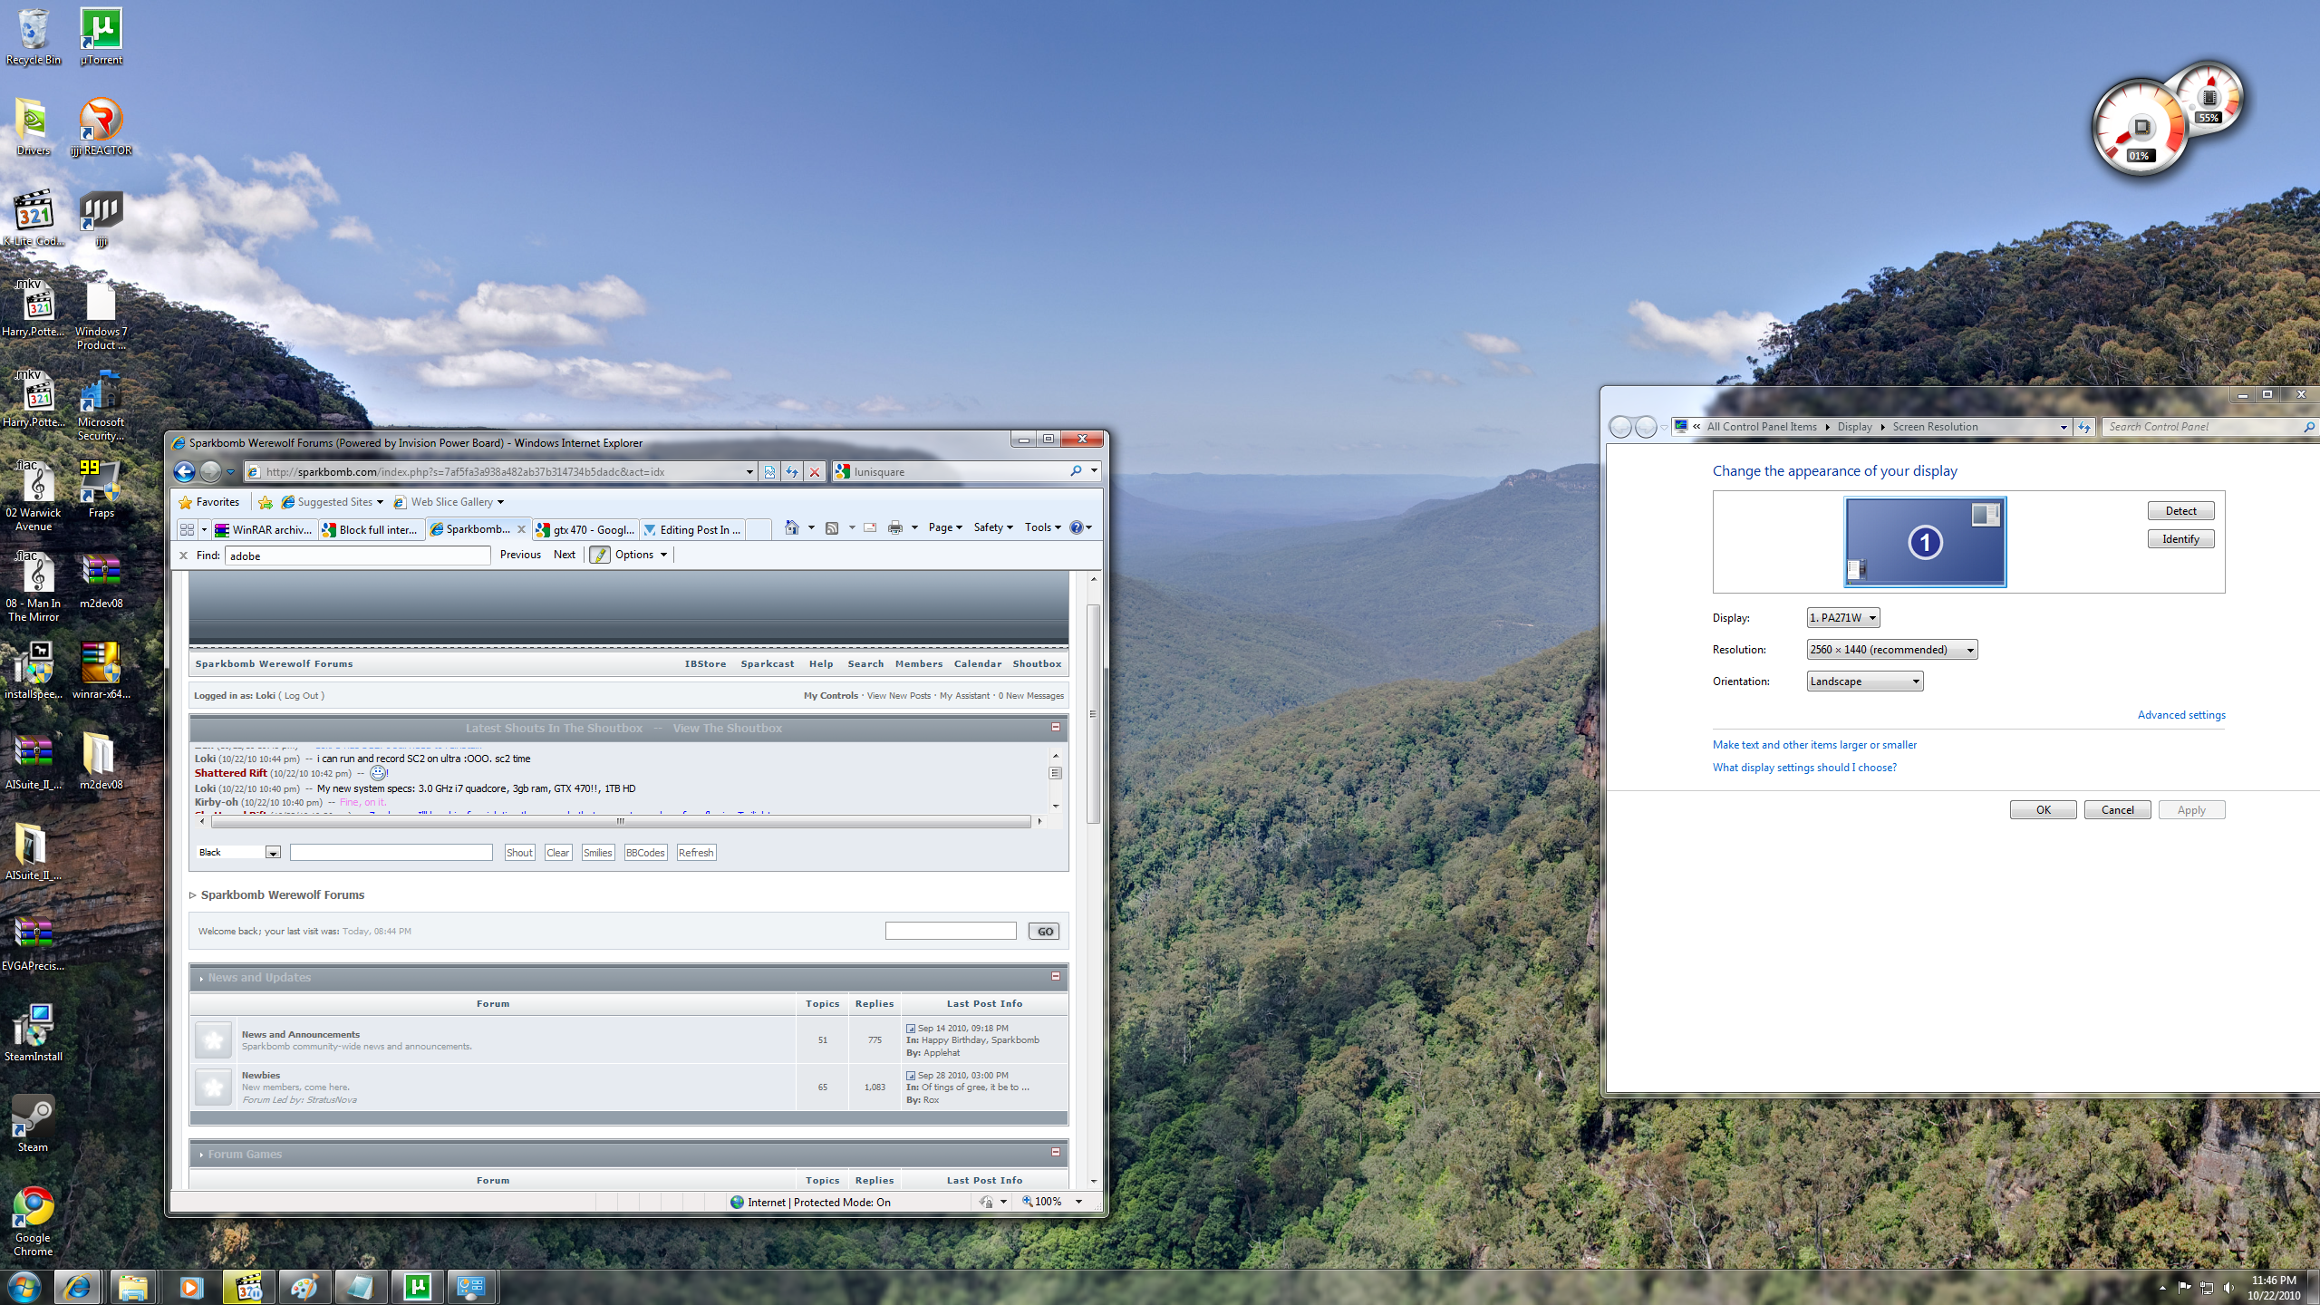Viewport: 2320px width, 1305px height.
Task: Open Microsoft Security Essentials shortcut
Action: click(x=101, y=406)
